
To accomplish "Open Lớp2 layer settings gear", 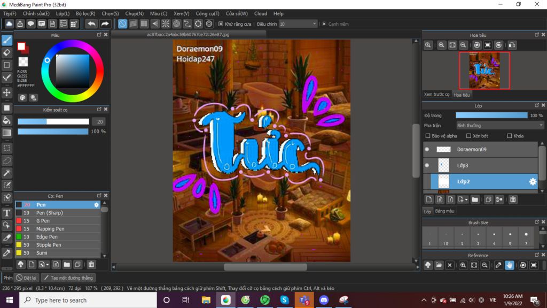I will [x=533, y=182].
